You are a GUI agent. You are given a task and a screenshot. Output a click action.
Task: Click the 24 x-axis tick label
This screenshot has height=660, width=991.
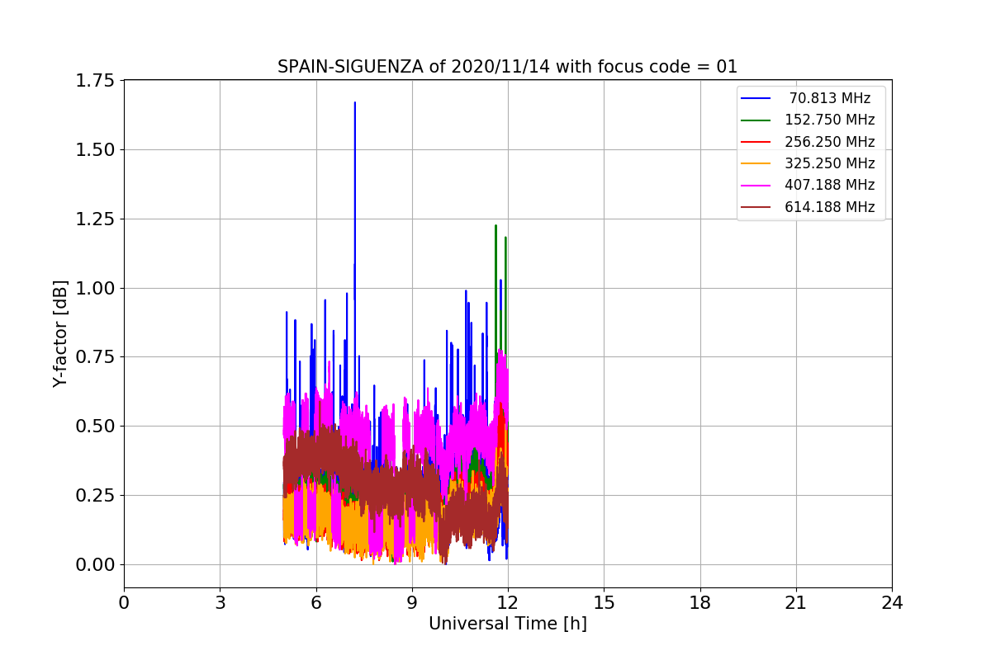coord(892,603)
